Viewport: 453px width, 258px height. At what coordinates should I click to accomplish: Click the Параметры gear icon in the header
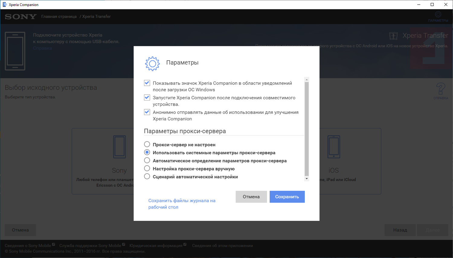point(438,14)
